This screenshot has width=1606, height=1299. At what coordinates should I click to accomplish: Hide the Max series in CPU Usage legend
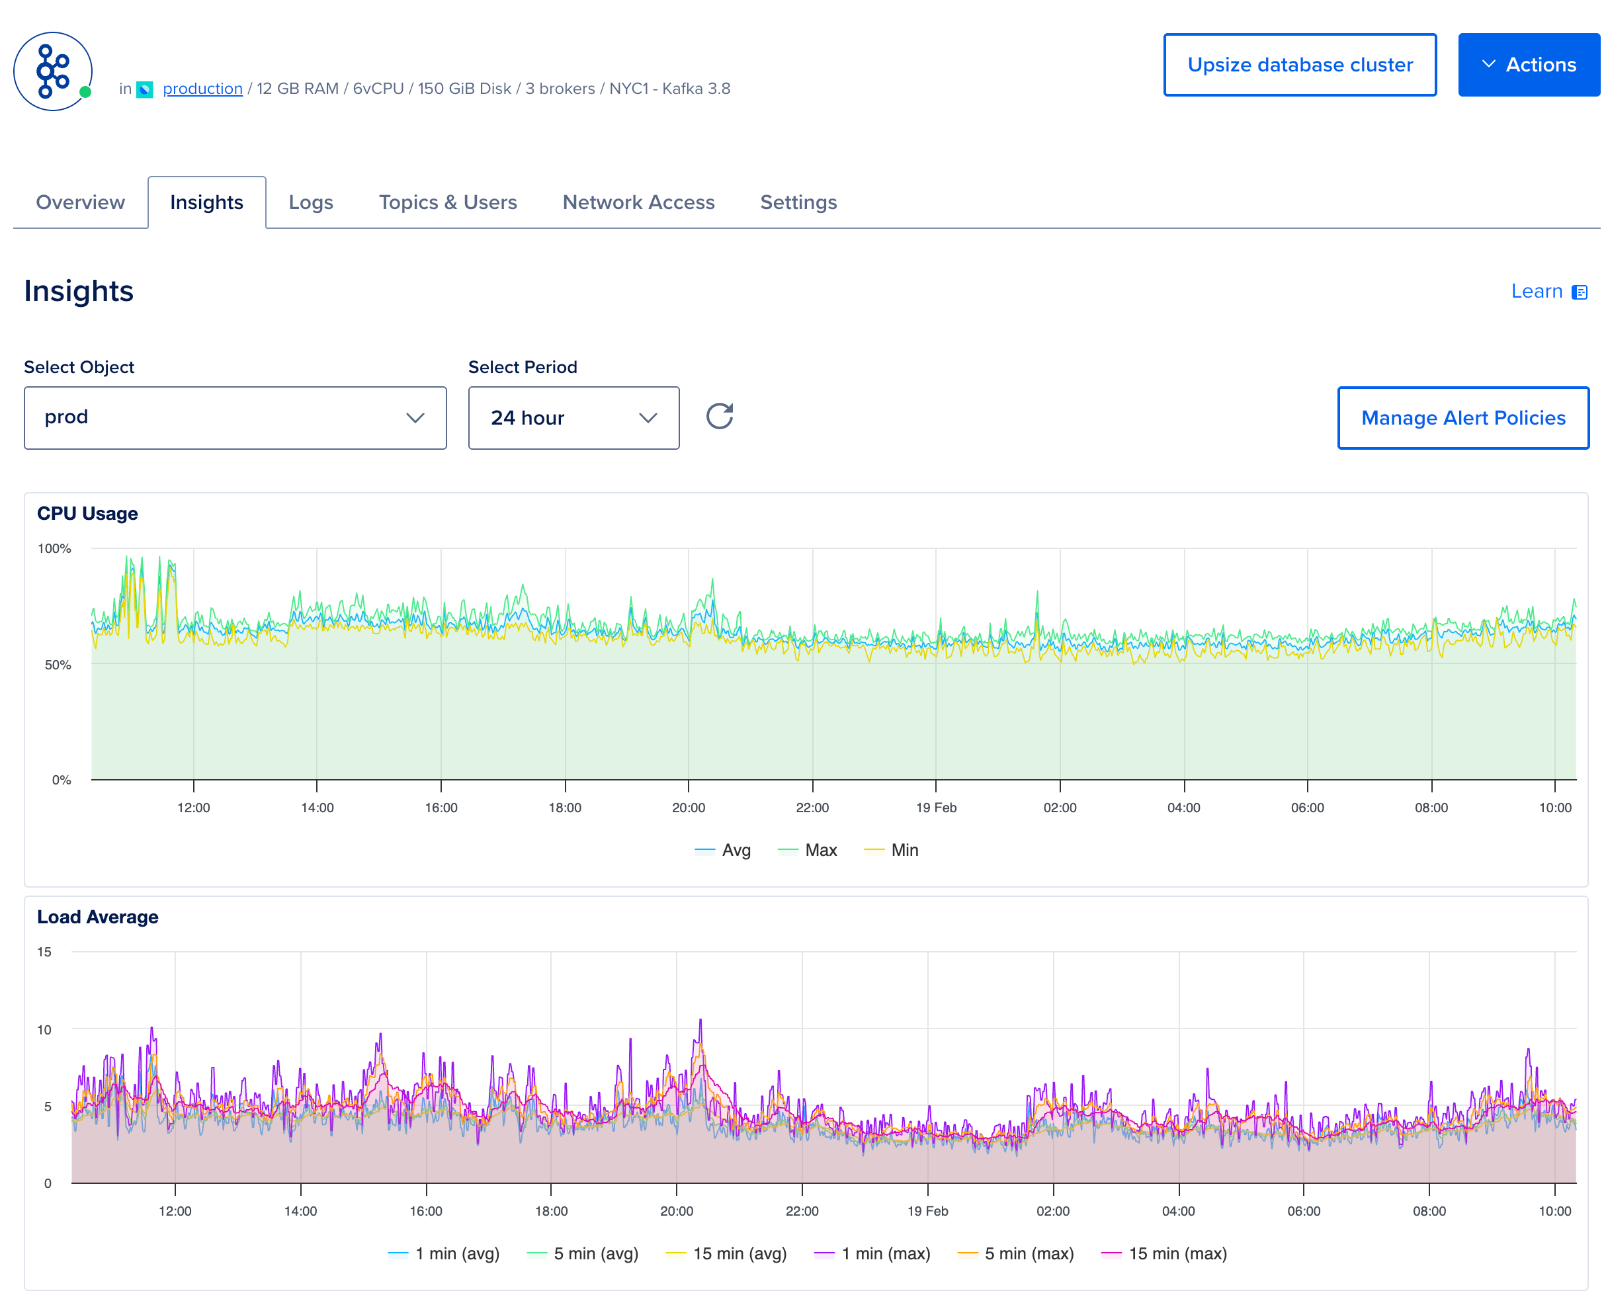808,850
